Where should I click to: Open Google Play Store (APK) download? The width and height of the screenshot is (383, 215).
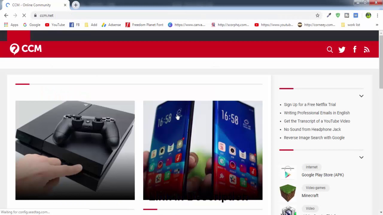(x=323, y=175)
